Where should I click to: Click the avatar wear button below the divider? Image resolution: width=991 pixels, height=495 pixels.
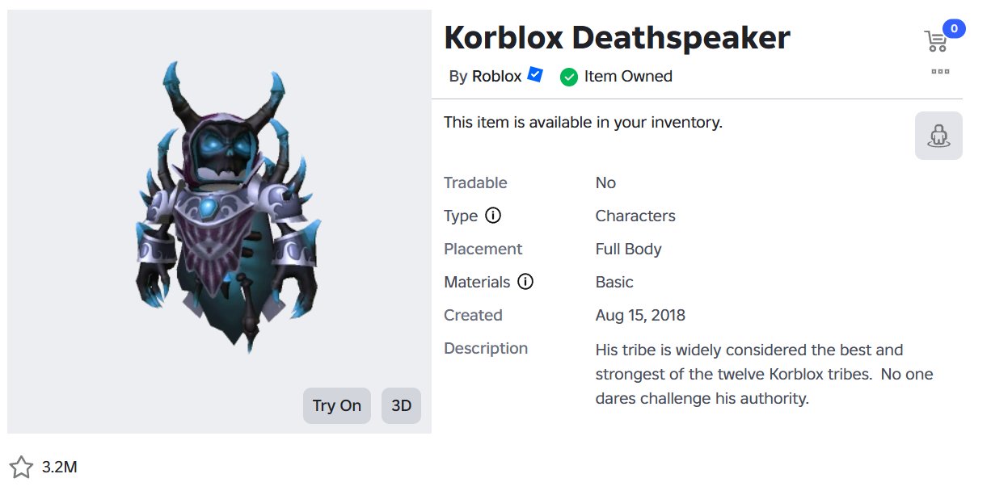click(938, 136)
